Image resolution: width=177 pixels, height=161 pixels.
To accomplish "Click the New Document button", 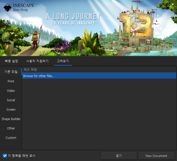I will point(156,156).
